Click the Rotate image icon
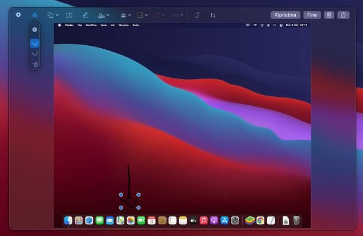363x236 pixels. point(196,15)
